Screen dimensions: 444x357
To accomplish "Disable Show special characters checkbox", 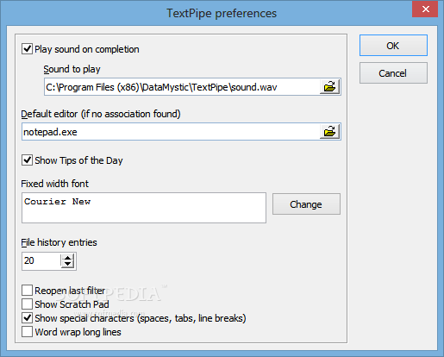I will pyautogui.click(x=27, y=318).
